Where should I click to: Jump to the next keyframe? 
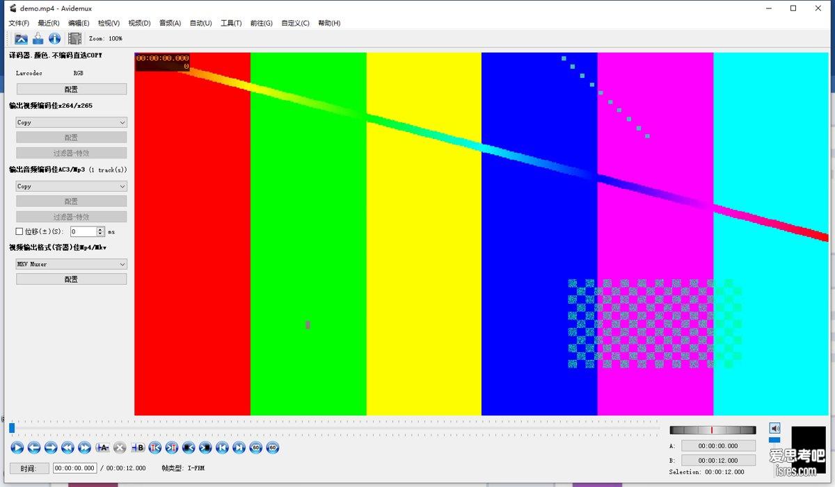(85, 448)
